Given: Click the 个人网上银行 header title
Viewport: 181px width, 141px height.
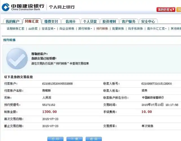Looking at the screenshot, I should point(62,7).
